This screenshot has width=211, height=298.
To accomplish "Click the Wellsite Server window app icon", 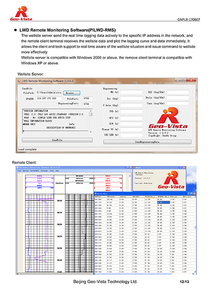I will [19, 81].
